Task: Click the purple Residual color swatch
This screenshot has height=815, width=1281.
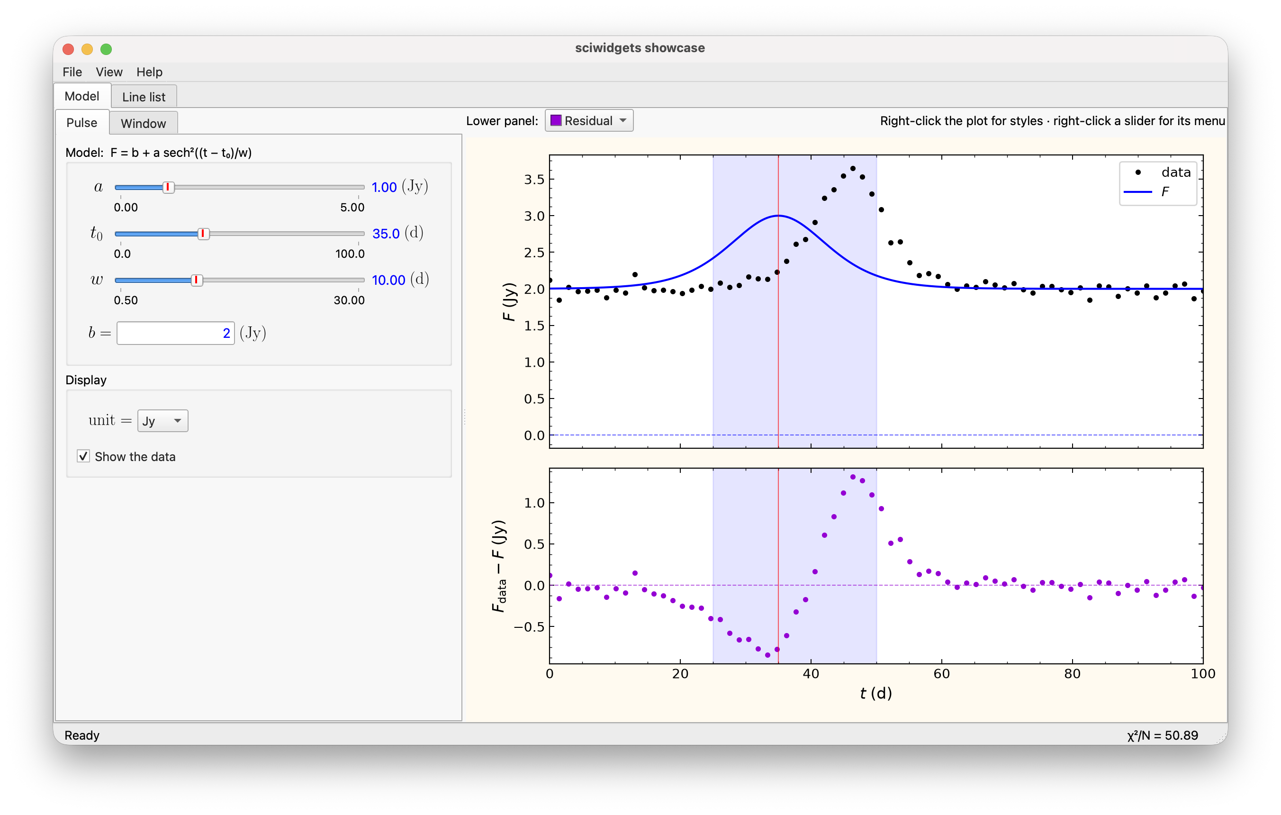Action: 555,121
